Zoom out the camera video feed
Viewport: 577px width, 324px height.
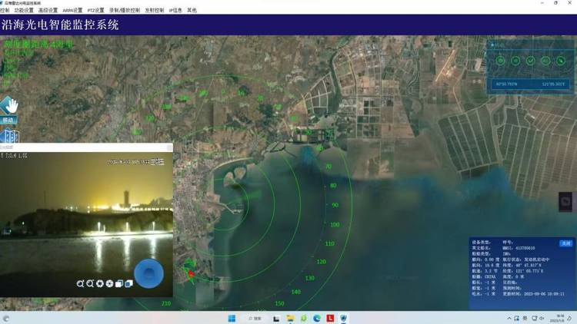coord(90,283)
